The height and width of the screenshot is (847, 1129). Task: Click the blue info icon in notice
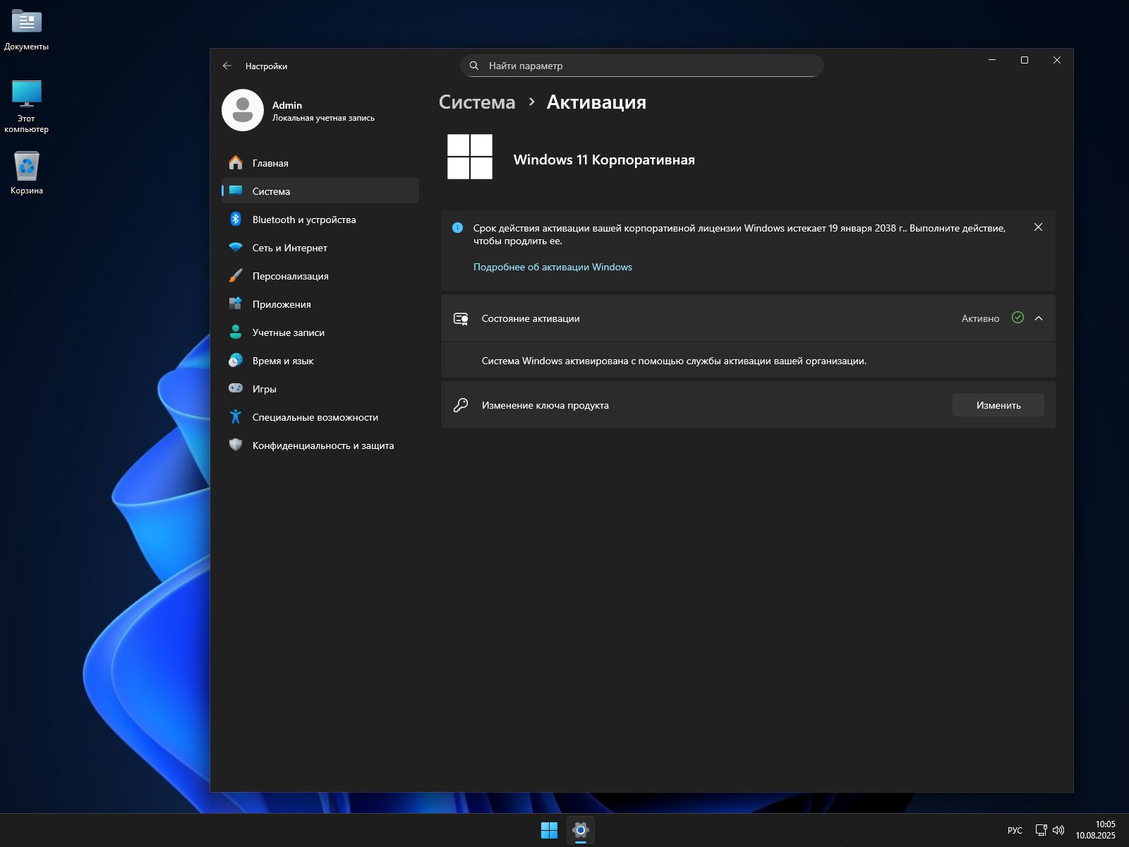(x=457, y=228)
